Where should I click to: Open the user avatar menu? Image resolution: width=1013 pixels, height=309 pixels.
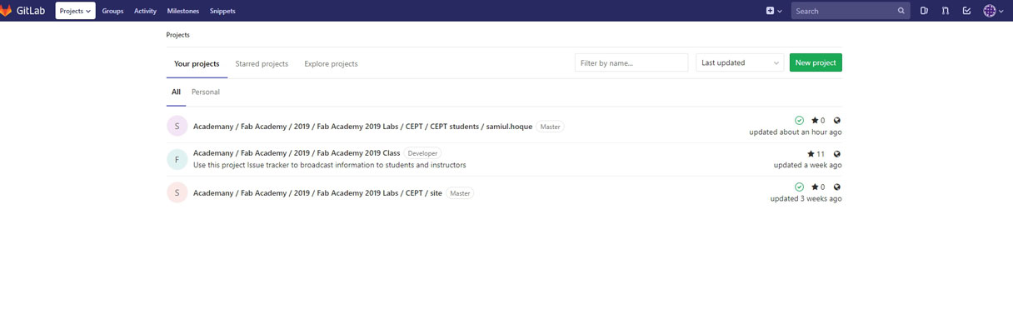coord(993,11)
